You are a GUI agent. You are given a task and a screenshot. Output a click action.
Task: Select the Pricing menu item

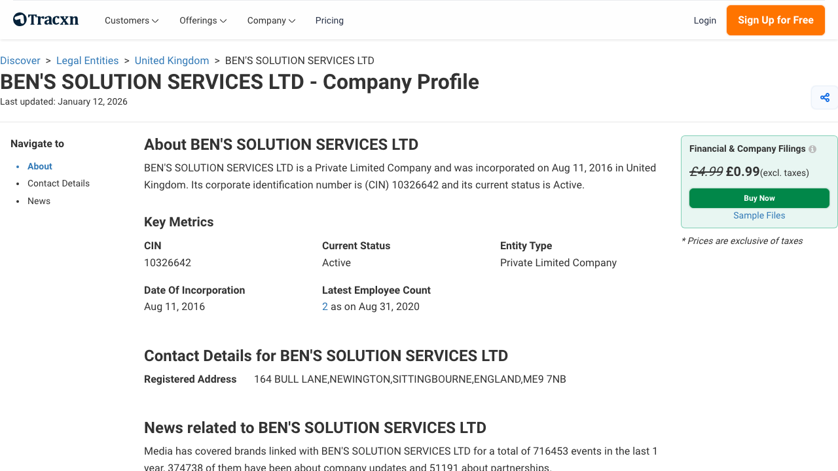click(x=329, y=20)
